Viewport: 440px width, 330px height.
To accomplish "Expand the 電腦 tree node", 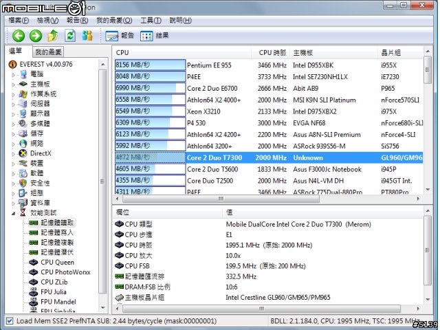I will pos(13,75).
